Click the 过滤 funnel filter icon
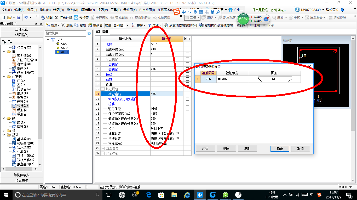This screenshot has height=200, width=357. [x=149, y=25]
